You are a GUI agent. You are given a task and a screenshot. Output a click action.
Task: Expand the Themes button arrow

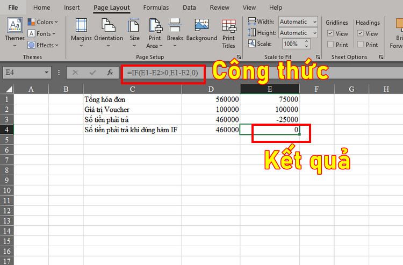point(15,46)
